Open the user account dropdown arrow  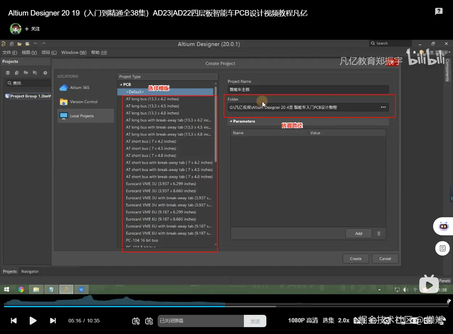click(x=449, y=53)
